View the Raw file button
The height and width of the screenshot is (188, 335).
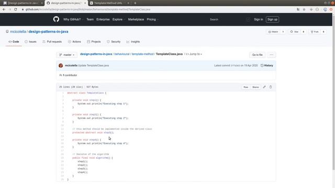(245, 87)
